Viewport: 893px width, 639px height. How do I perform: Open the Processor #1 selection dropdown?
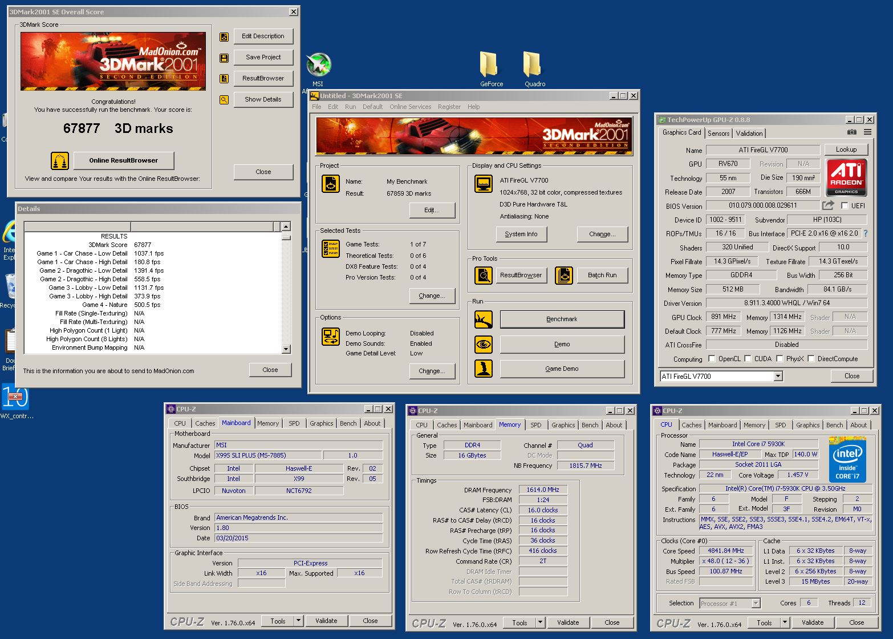[756, 604]
